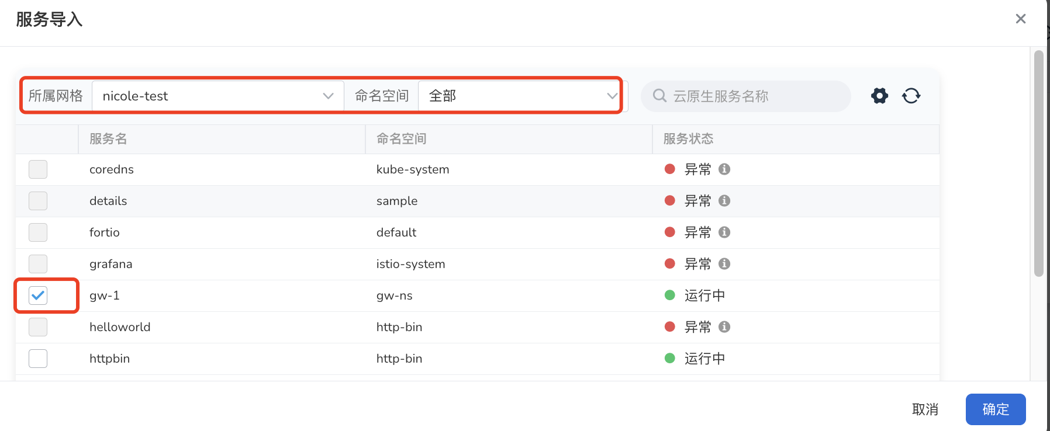This screenshot has height=431, width=1050.
Task: Click the 确定 button
Action: (x=996, y=409)
